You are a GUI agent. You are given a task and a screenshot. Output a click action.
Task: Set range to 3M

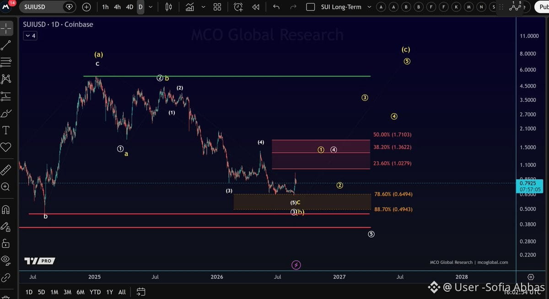point(68,292)
